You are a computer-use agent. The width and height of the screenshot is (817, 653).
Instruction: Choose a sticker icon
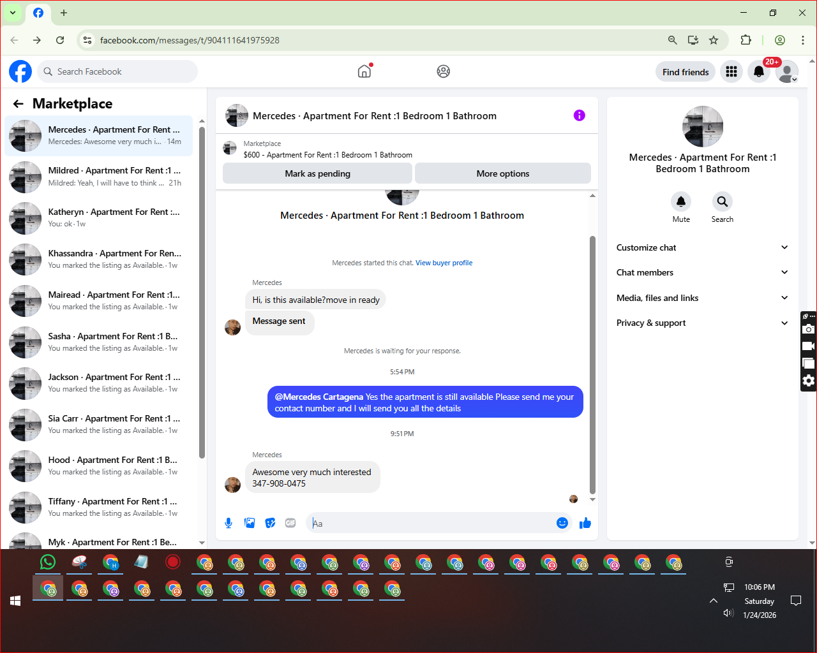(270, 523)
